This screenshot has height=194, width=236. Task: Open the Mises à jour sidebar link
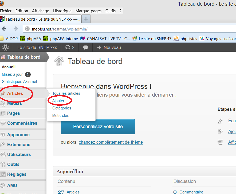(12, 74)
